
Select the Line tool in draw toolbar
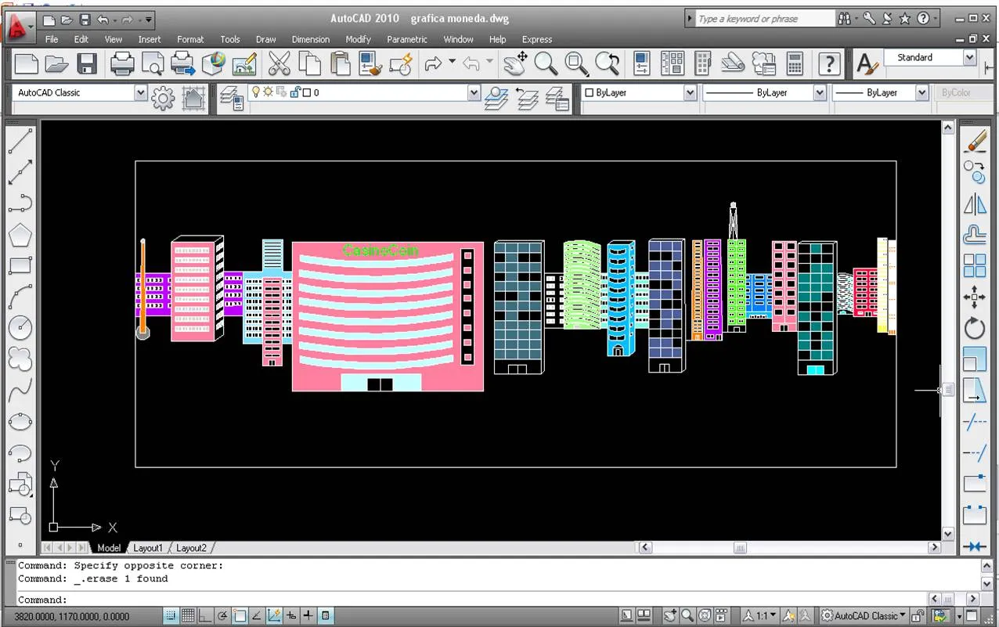tap(20, 142)
